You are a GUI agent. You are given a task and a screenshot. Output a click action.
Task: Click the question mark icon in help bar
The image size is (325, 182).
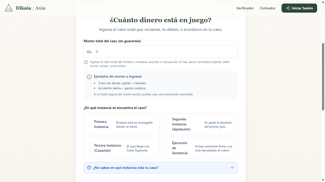click(x=89, y=168)
